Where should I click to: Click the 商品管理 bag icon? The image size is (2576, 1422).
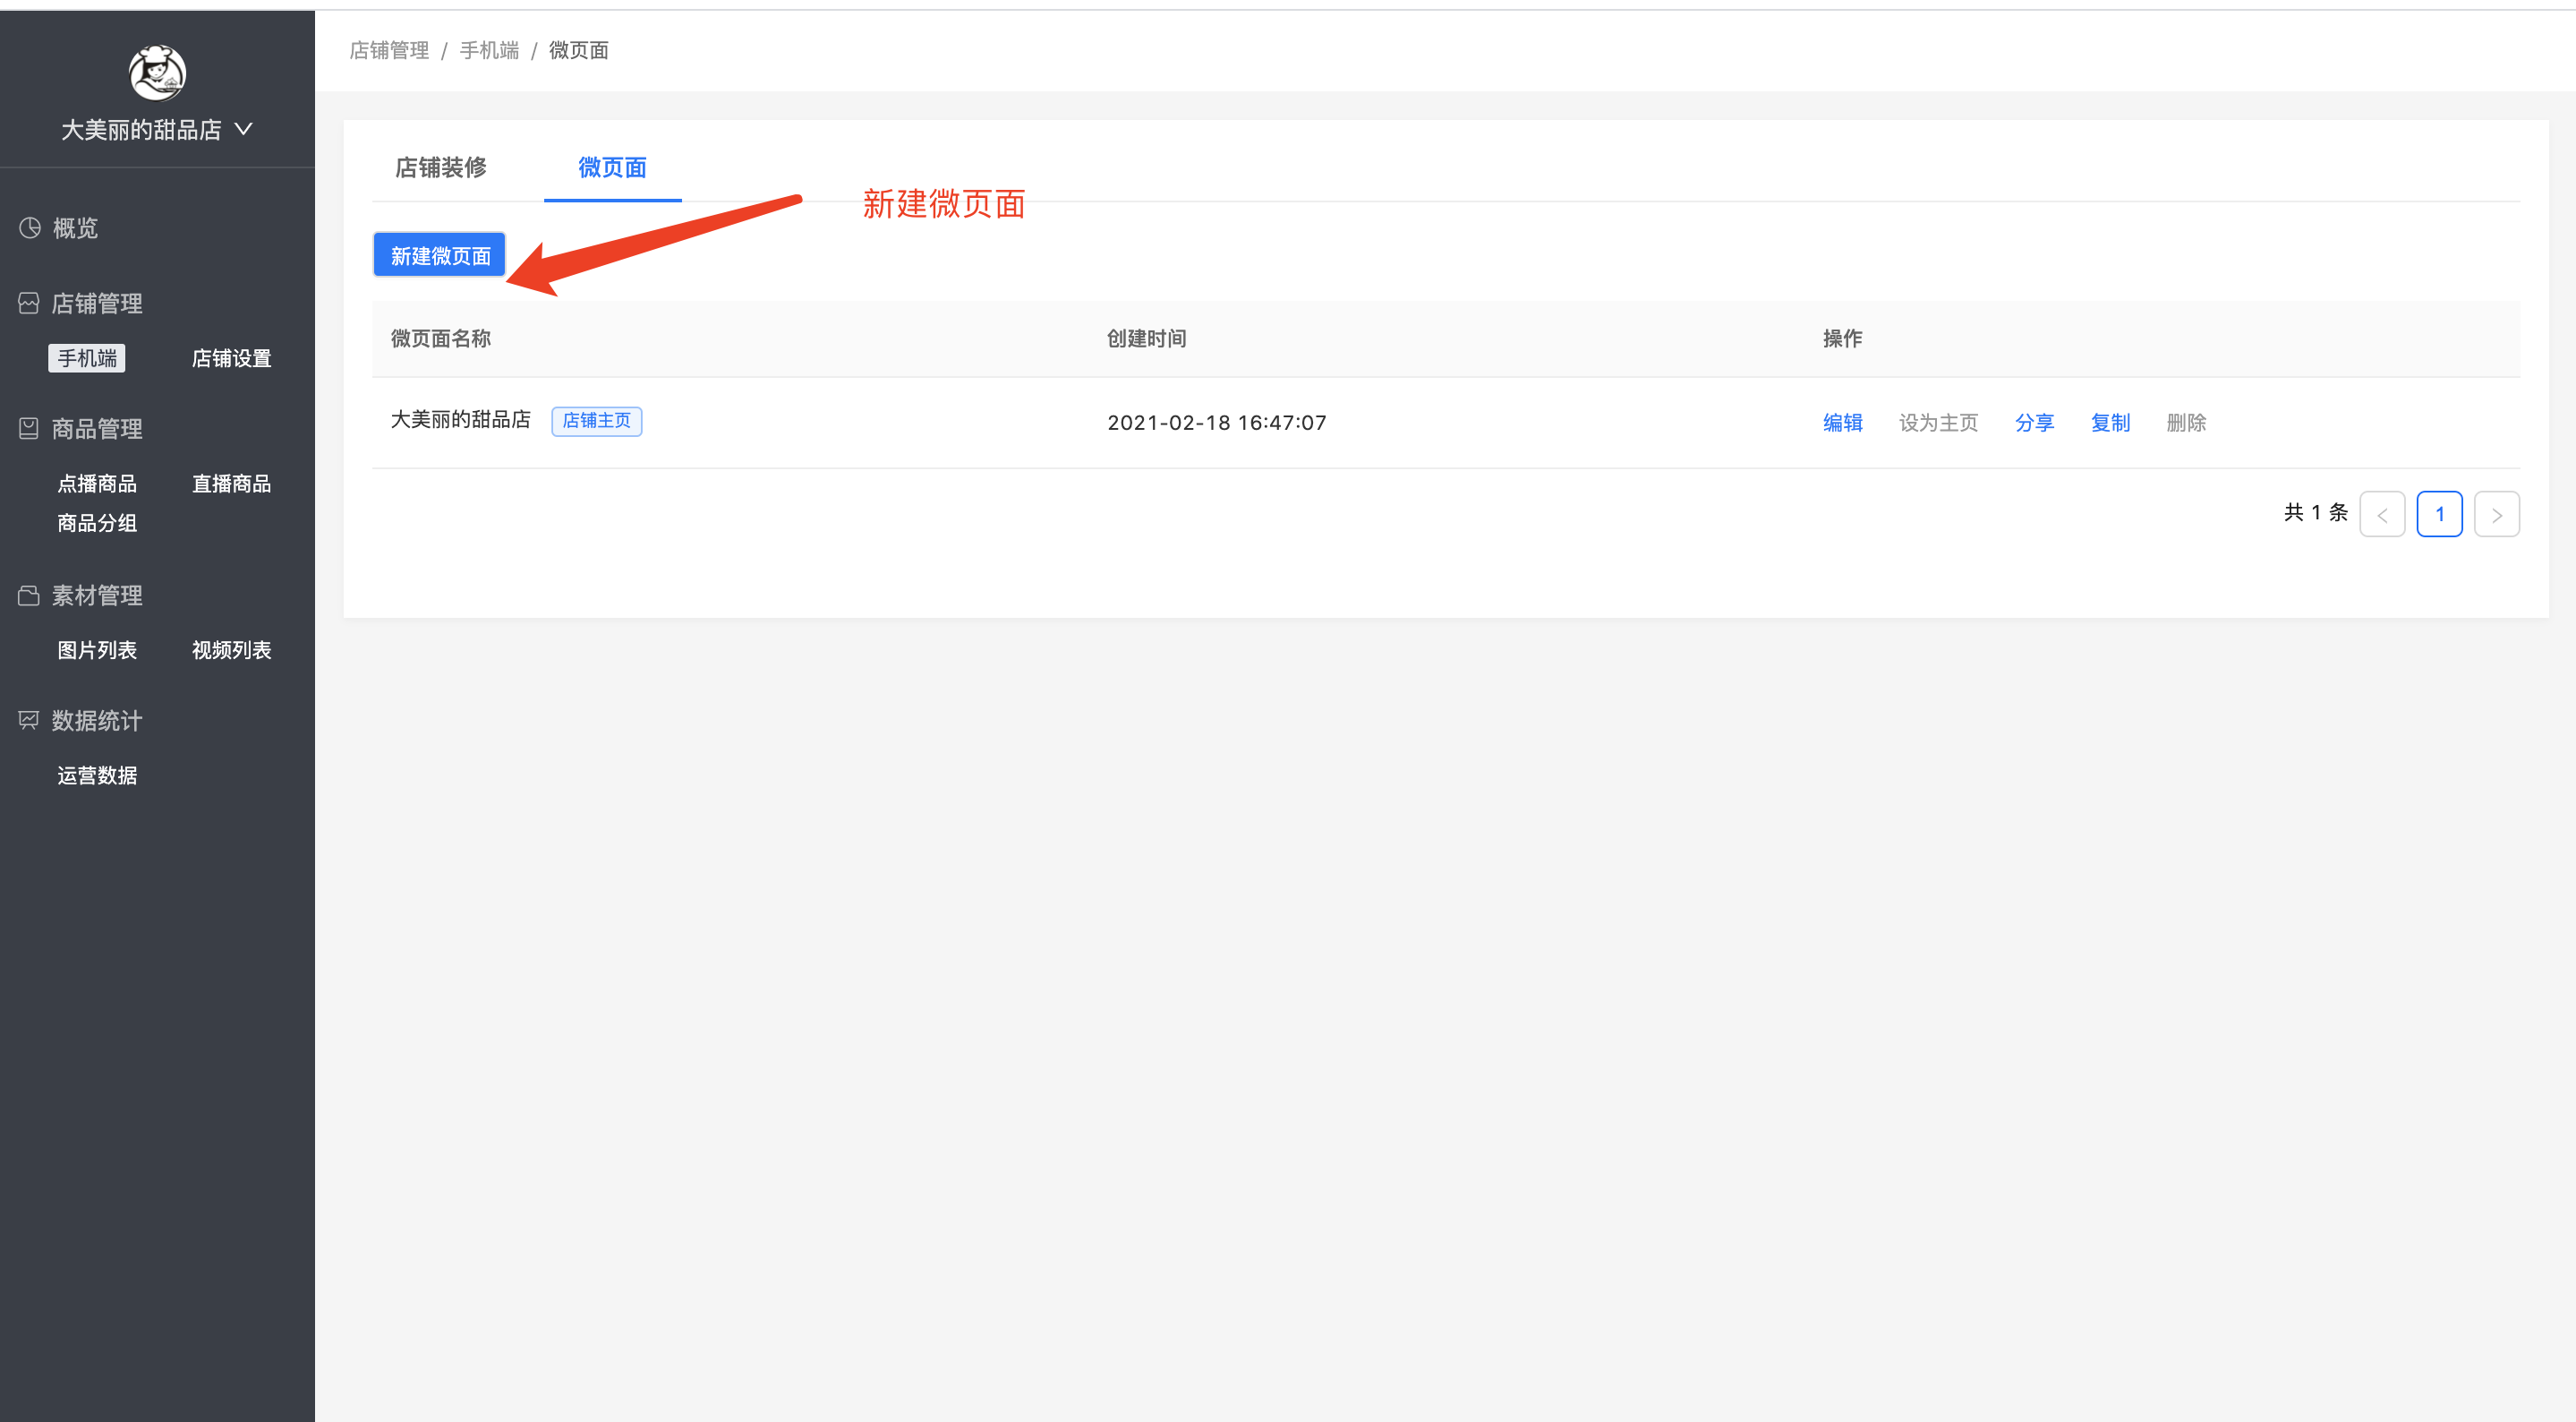point(29,428)
